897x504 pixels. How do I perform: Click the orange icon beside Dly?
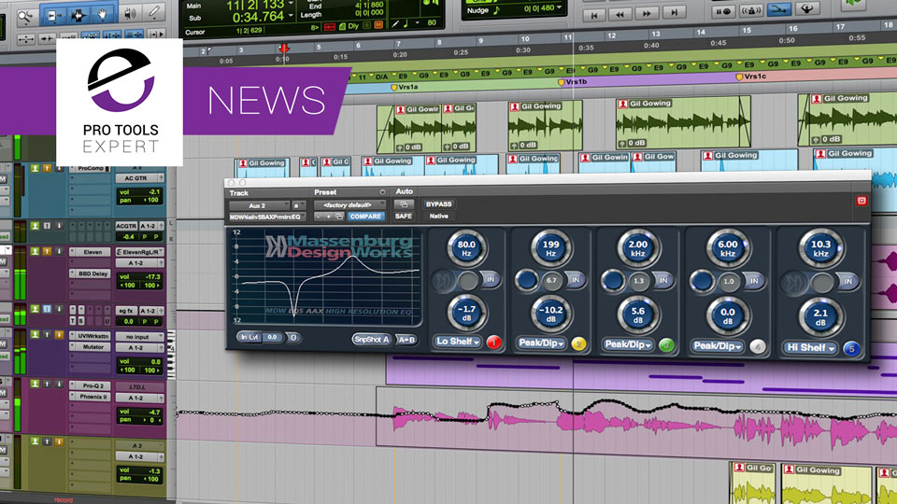(378, 25)
